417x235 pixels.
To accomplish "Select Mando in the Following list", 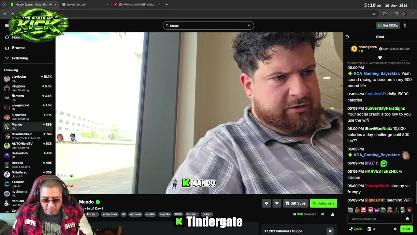I will 28,126.
